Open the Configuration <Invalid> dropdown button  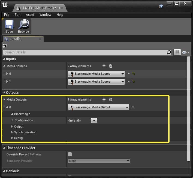point(94,120)
